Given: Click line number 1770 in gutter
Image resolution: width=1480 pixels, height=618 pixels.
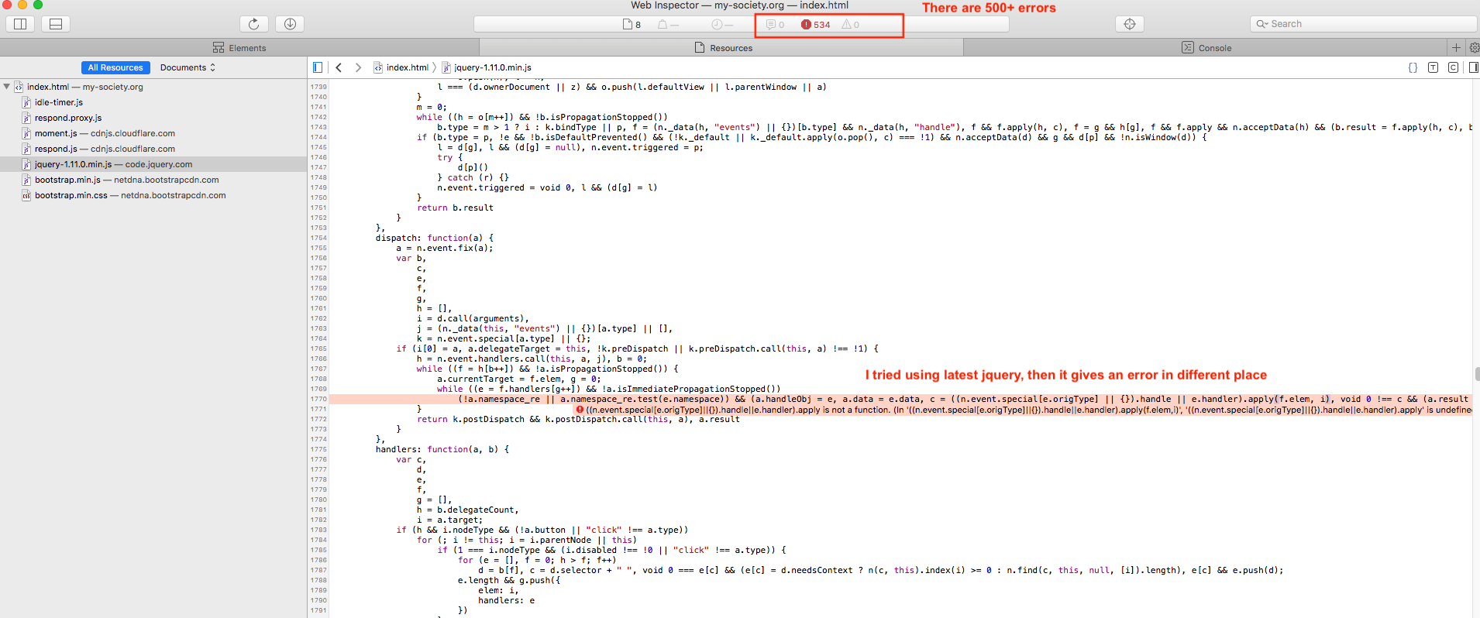Looking at the screenshot, I should point(318,400).
